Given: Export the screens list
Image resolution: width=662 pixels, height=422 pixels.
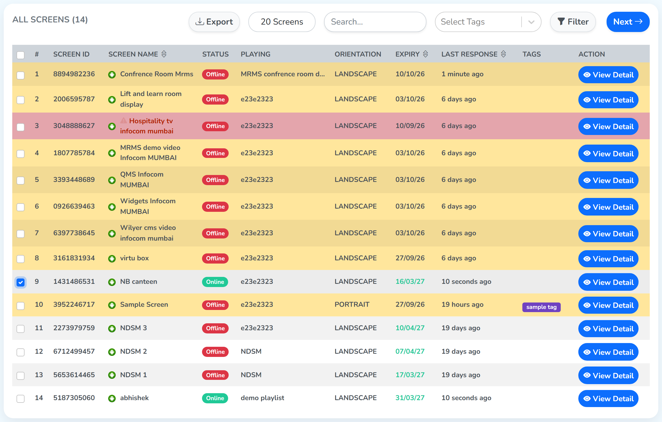Looking at the screenshot, I should pyautogui.click(x=214, y=22).
